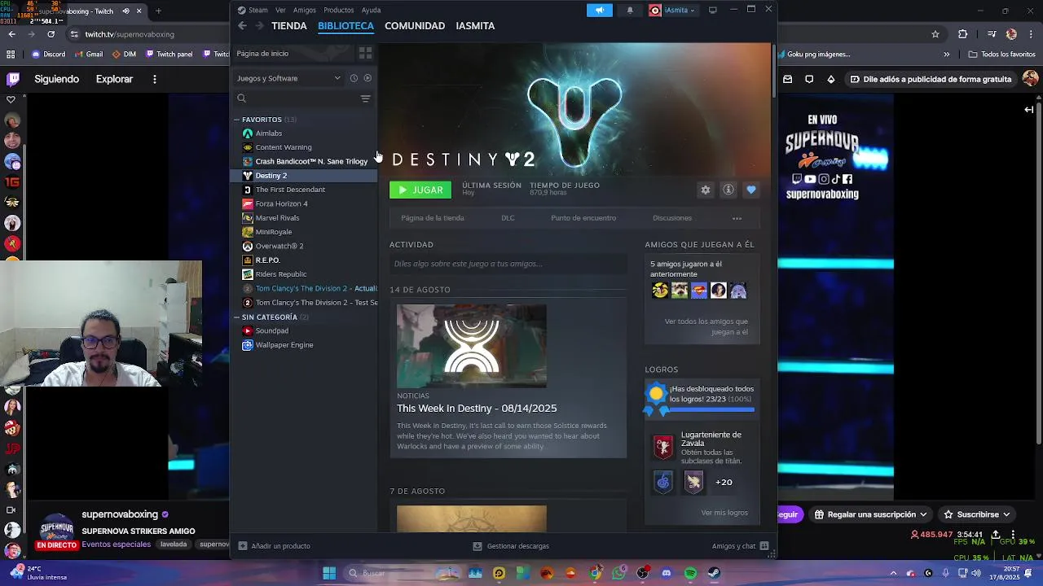Open Gestionar descargas

pos(511,546)
